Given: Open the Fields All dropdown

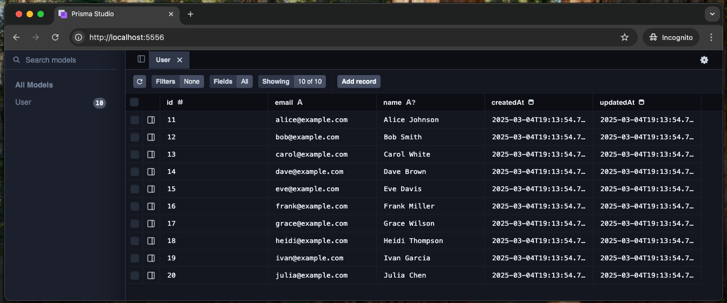Looking at the screenshot, I should (231, 82).
